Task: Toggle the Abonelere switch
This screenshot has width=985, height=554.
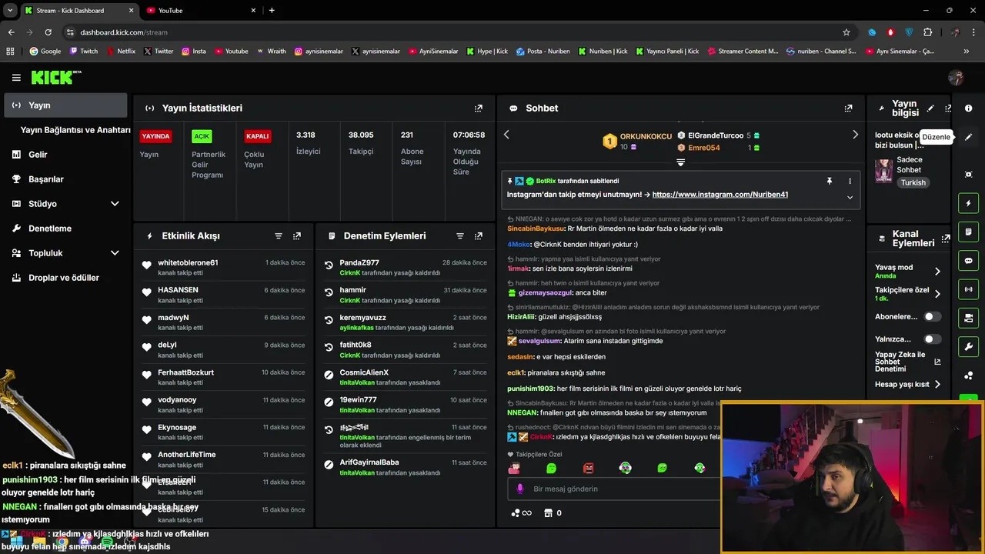Action: coord(932,316)
